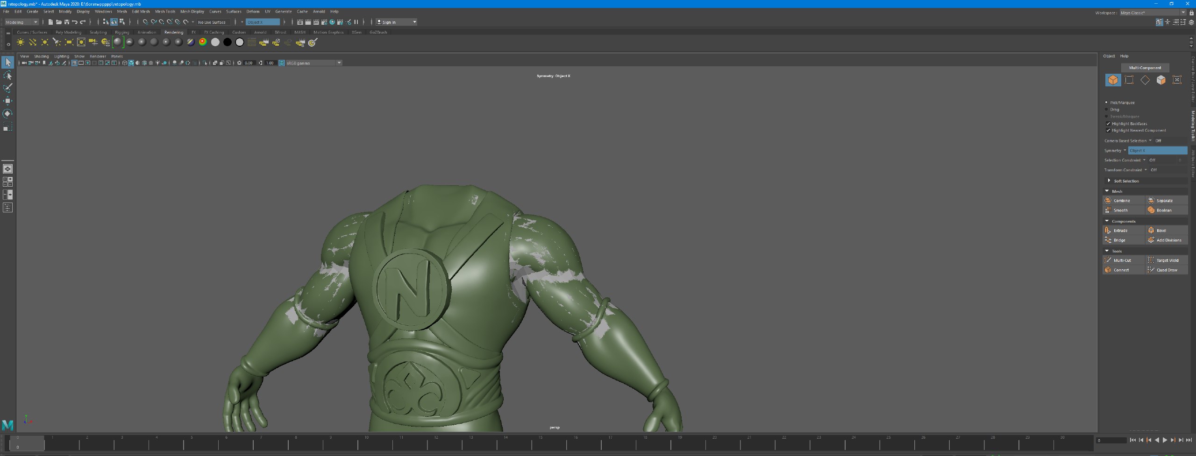Select Face selection mode in toolkit
This screenshot has width=1196, height=456.
[x=1161, y=80]
